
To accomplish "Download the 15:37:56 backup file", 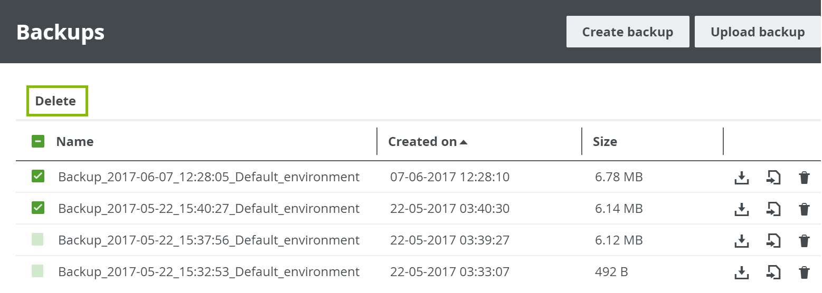I will point(742,241).
